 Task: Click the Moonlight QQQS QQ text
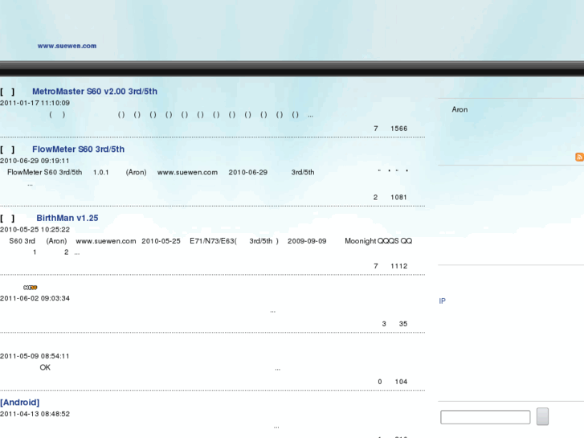point(378,241)
